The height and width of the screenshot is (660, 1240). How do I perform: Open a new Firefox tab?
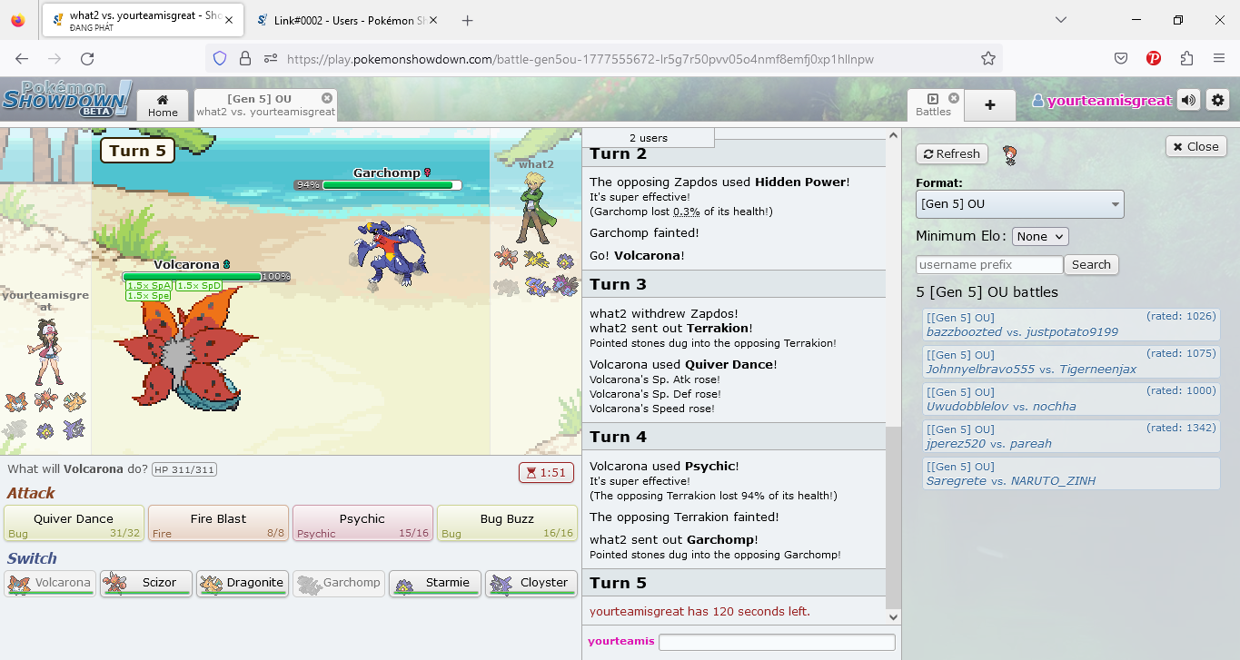coord(467,20)
